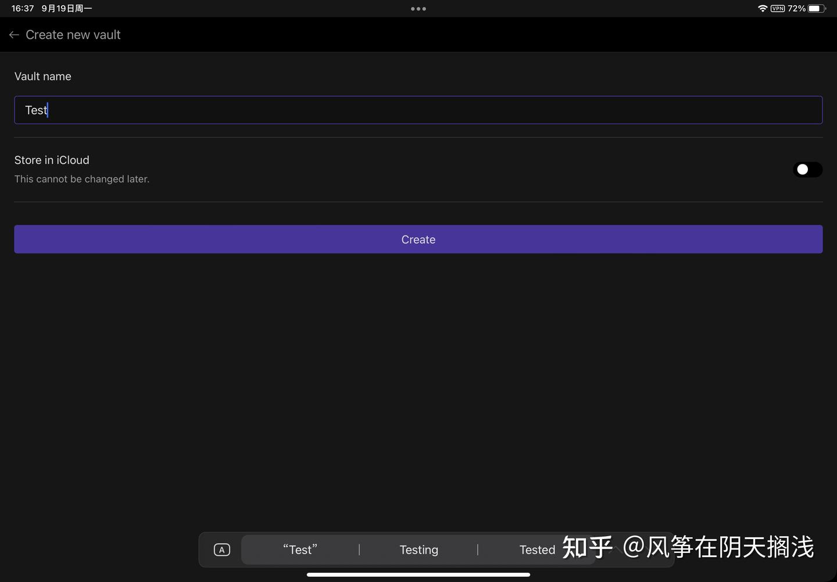Tap the back arrow to leave vault creation
This screenshot has height=582, width=837.
[x=14, y=34]
